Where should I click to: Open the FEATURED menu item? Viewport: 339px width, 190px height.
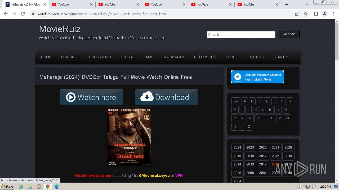(70, 57)
